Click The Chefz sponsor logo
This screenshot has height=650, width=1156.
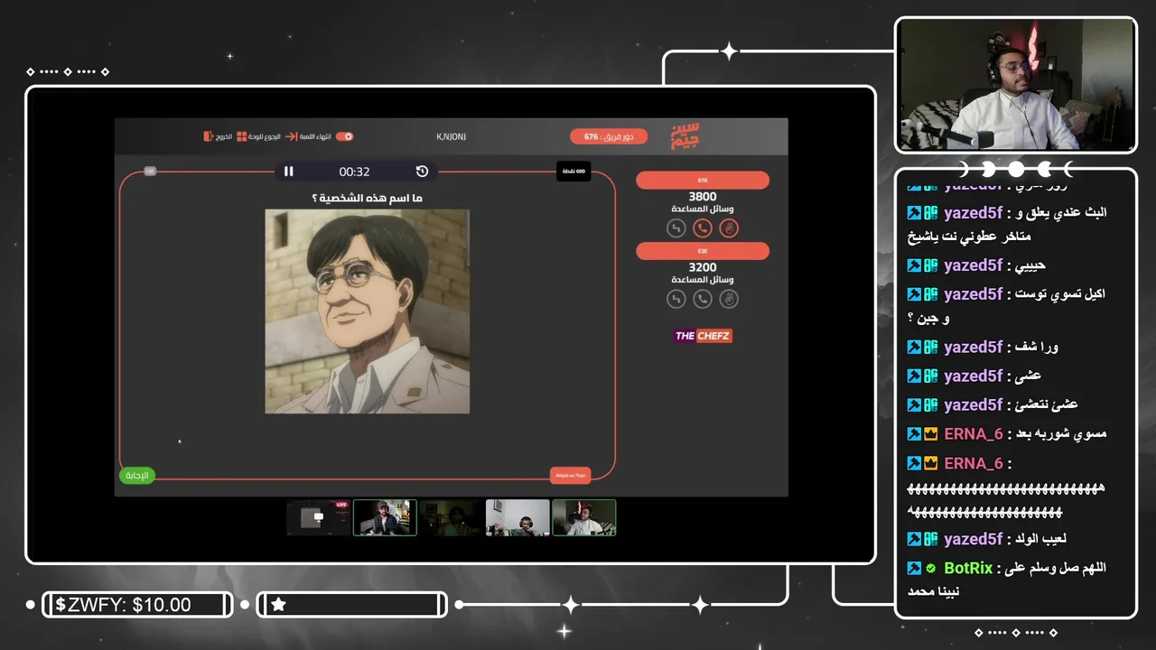703,336
